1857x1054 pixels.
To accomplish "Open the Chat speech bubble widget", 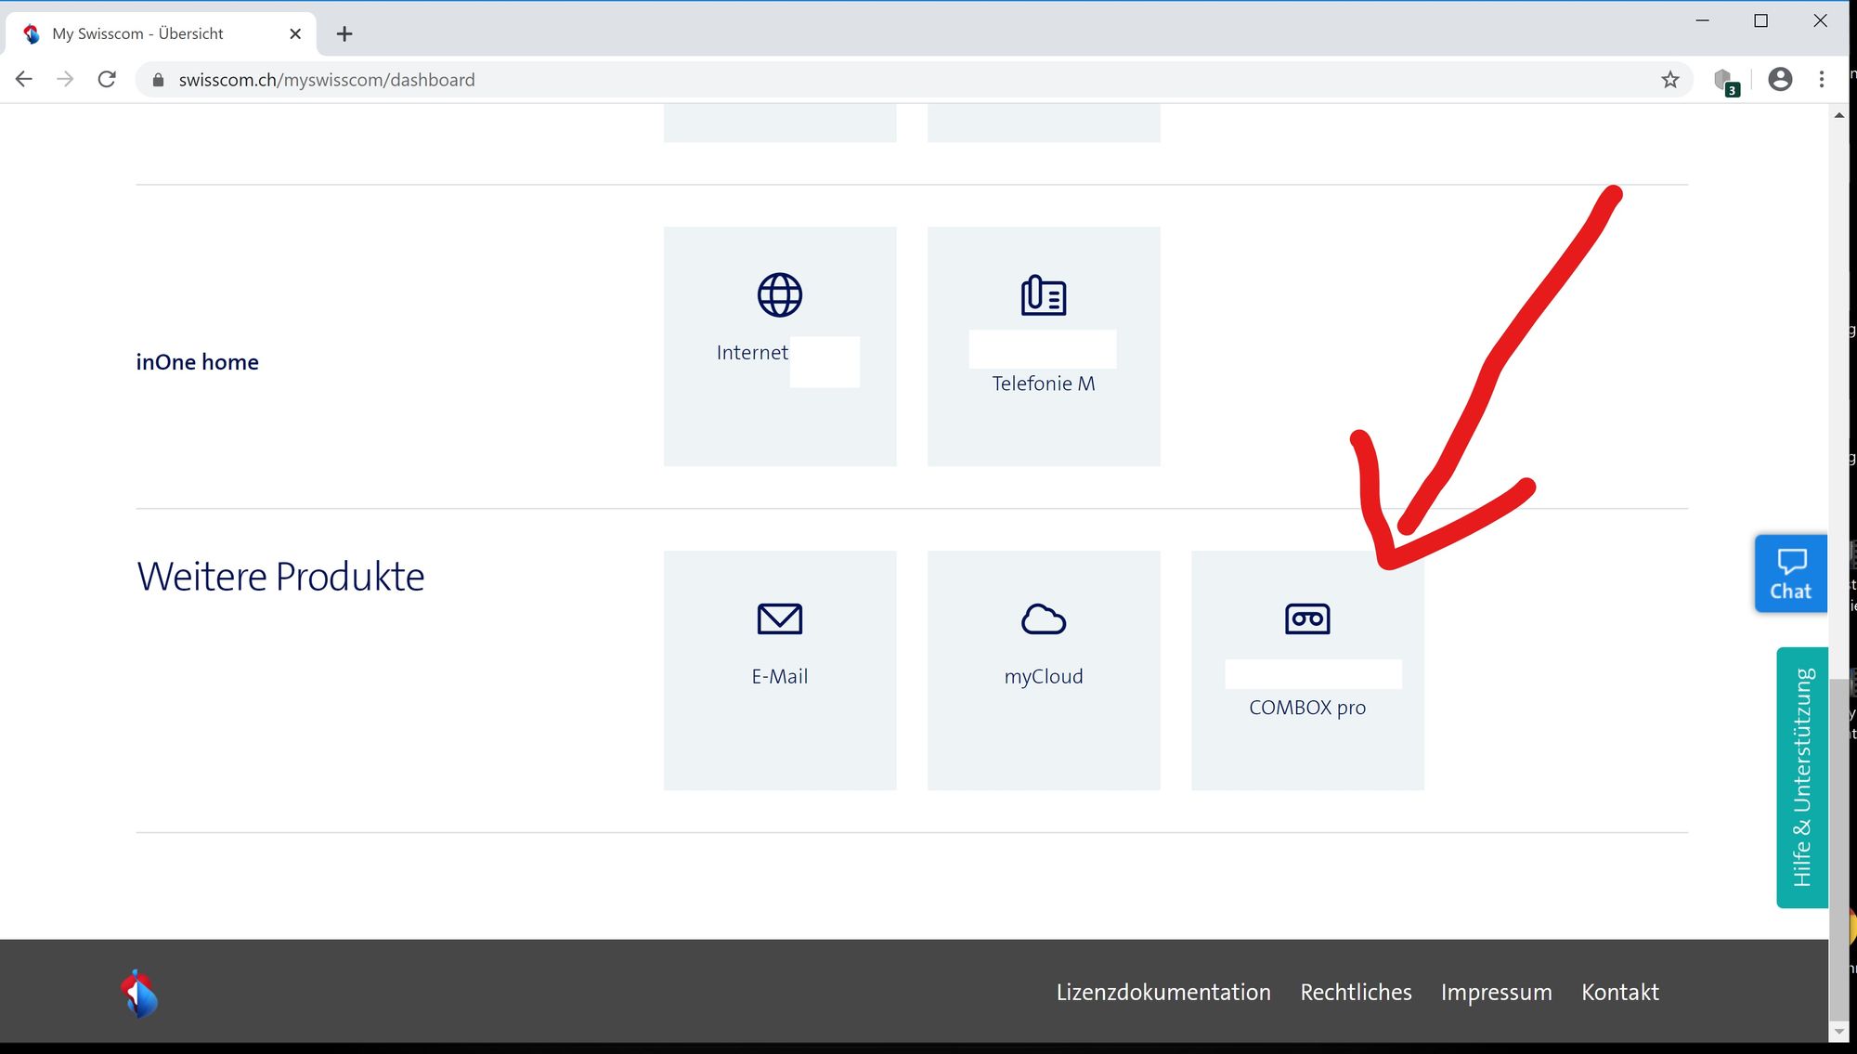I will pyautogui.click(x=1790, y=573).
